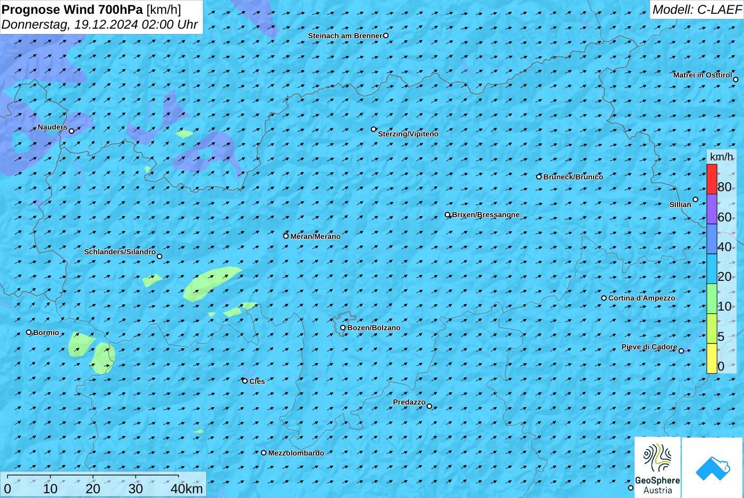
Task: Click the date 'Donnerstag, 19.12.2024 02:00 Uhr'
Action: (x=99, y=24)
